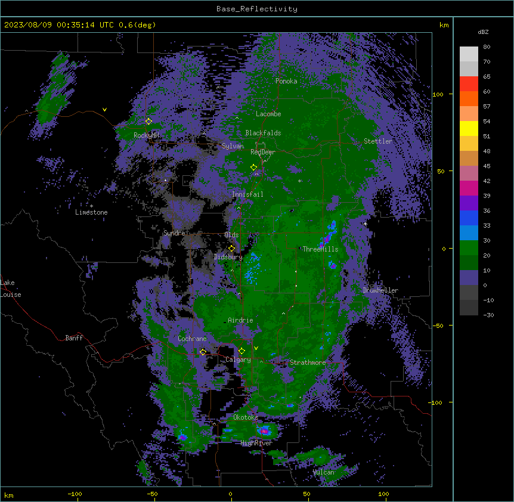Click the Ponoka town label

click(286, 81)
